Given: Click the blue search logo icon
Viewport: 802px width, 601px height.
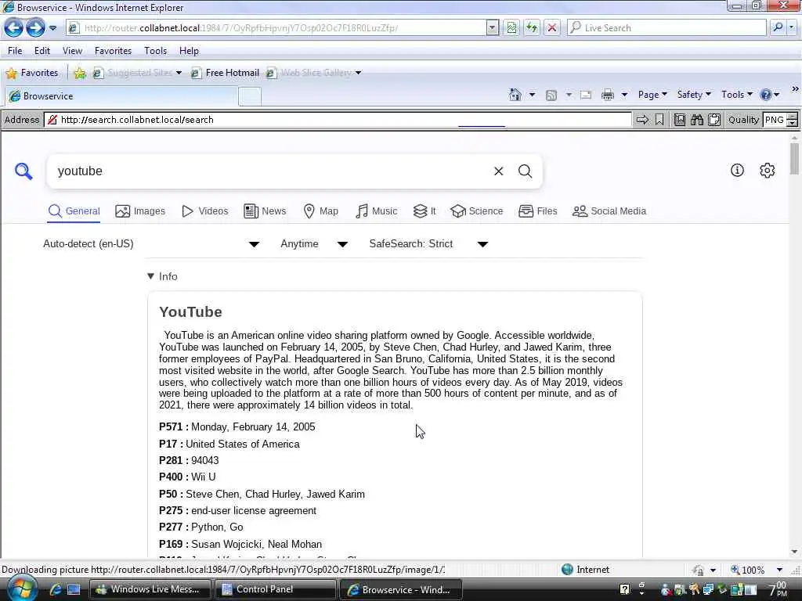Looking at the screenshot, I should [x=23, y=171].
